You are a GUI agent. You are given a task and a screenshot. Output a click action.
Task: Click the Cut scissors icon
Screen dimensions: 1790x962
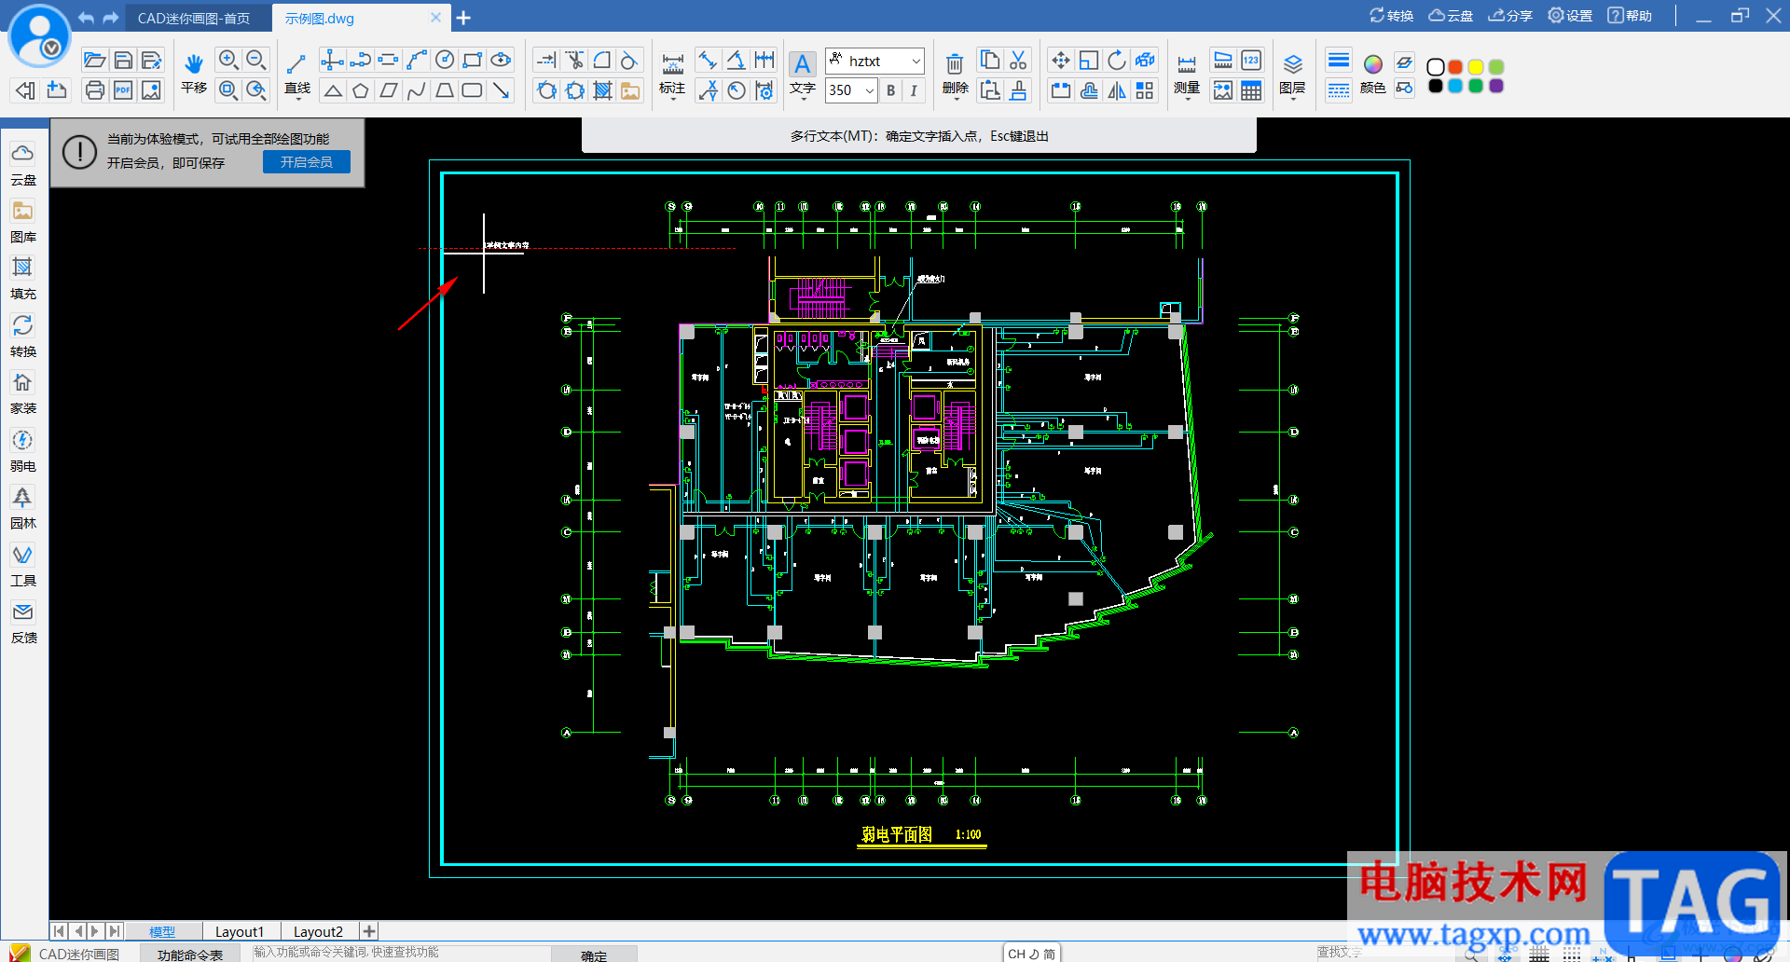pyautogui.click(x=1018, y=61)
